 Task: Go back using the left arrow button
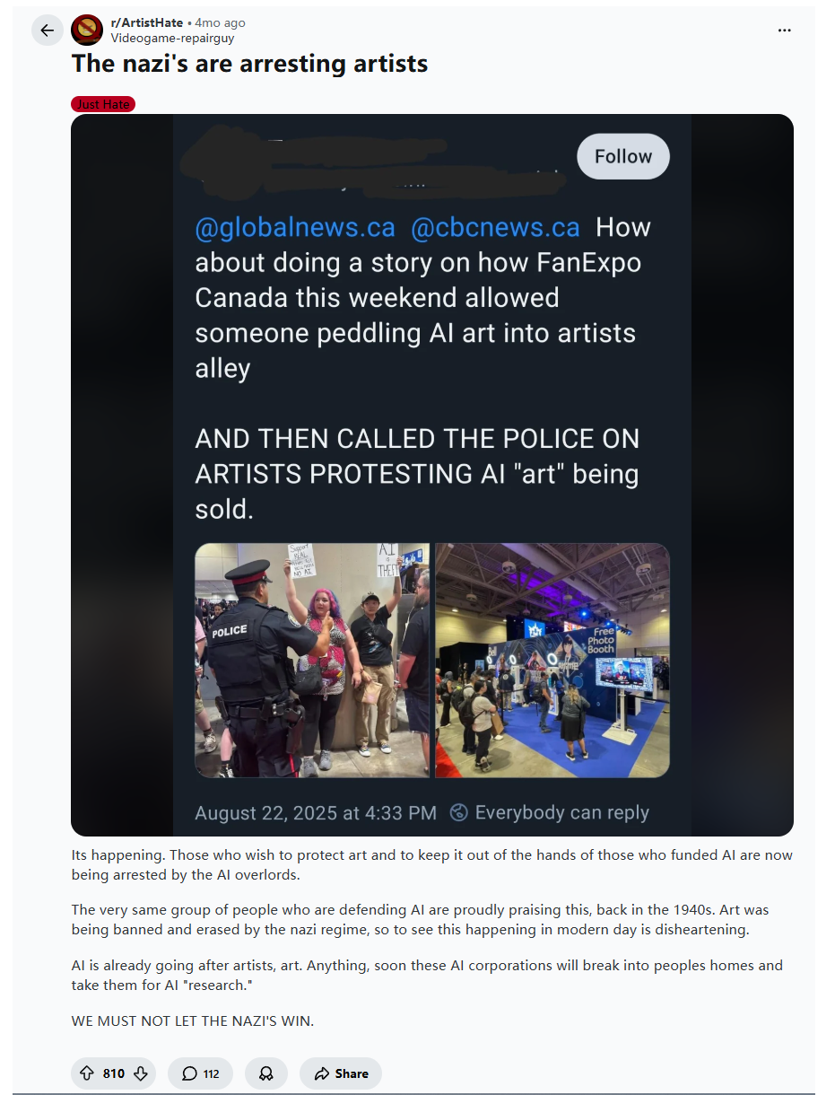48,31
